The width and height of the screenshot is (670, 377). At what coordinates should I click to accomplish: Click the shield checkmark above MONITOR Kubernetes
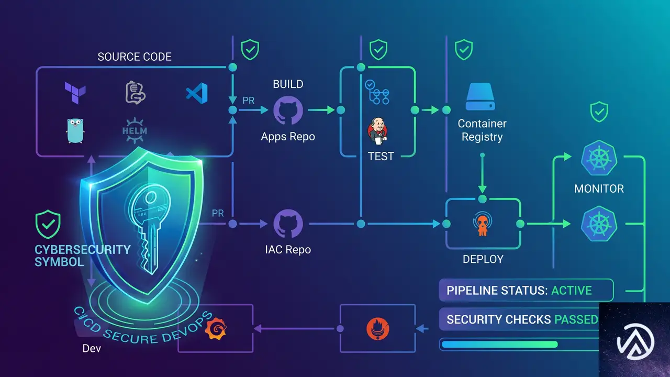point(599,112)
